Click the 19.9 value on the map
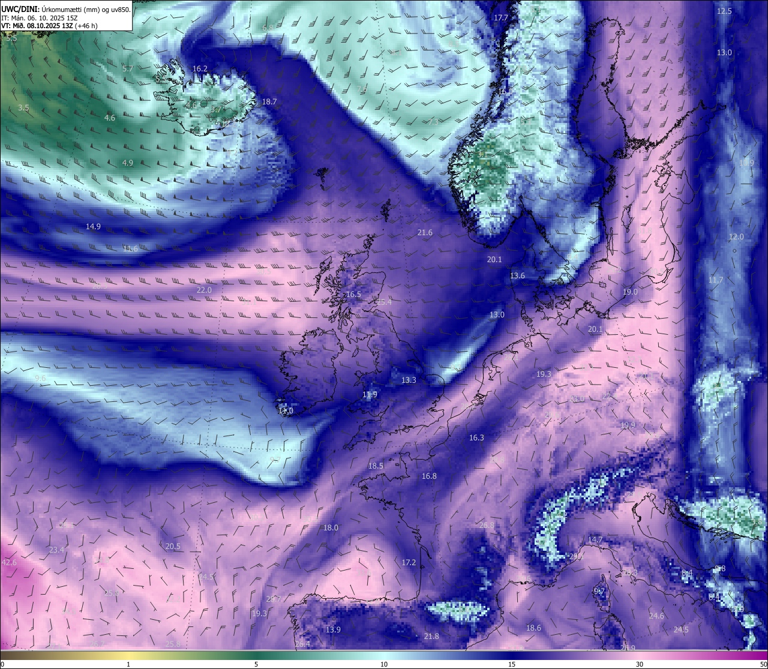 [628, 425]
